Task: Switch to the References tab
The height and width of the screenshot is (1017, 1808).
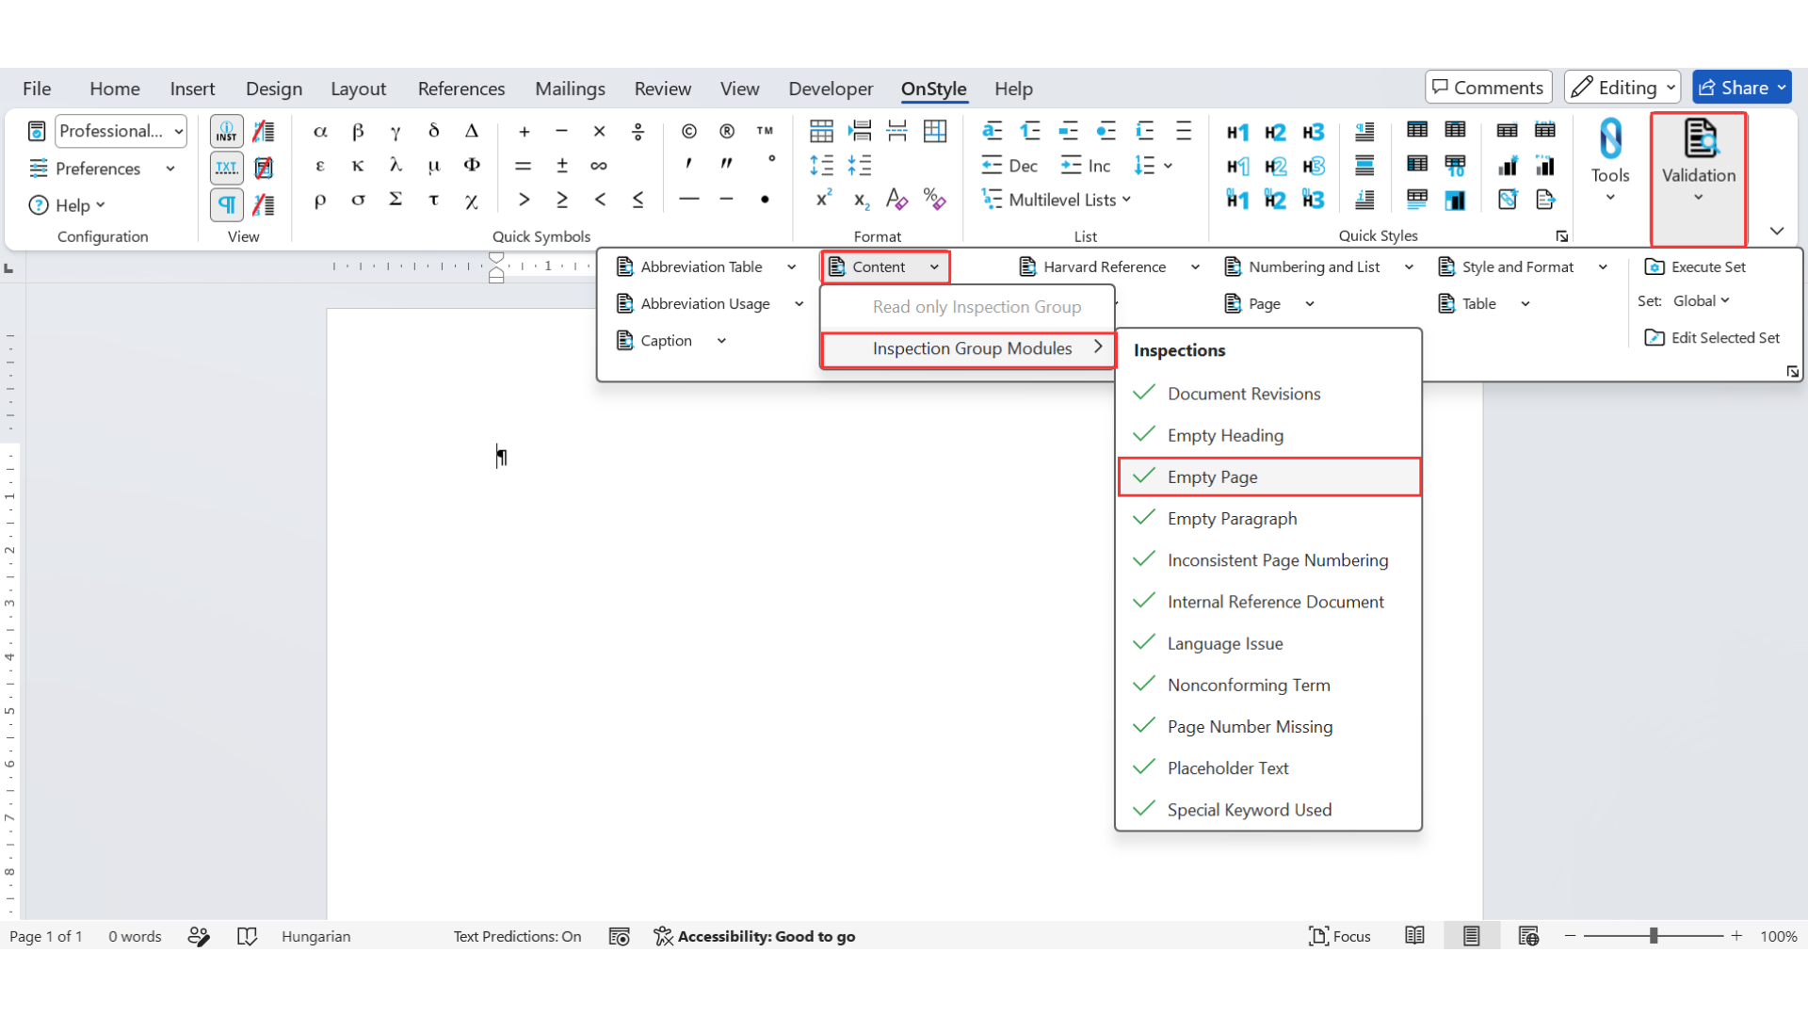Action: click(x=461, y=89)
